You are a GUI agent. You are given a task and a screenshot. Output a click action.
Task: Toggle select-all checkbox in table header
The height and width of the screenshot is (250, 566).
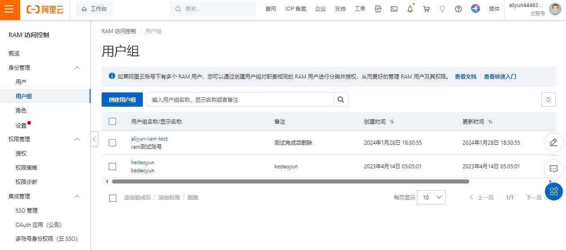tap(112, 121)
